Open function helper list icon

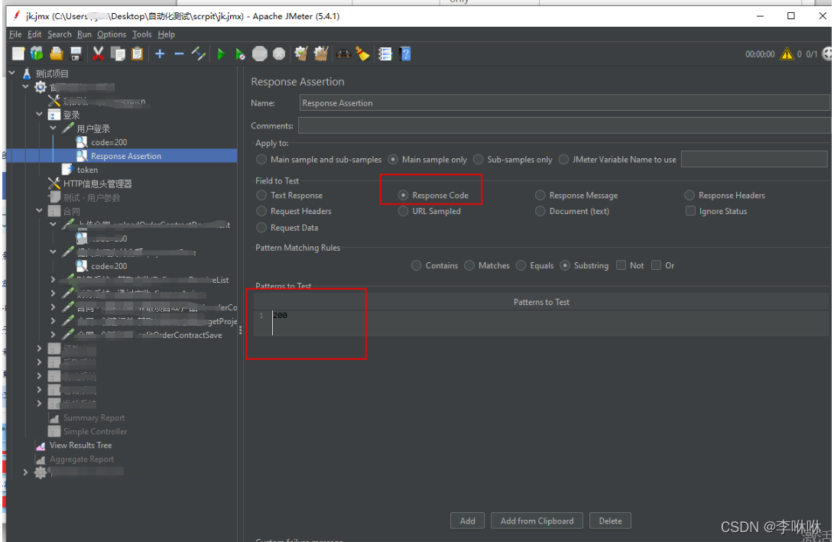[x=385, y=54]
